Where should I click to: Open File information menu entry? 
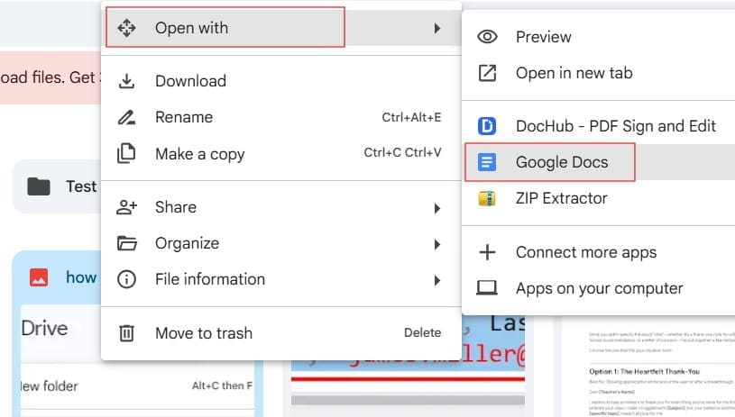coord(281,279)
